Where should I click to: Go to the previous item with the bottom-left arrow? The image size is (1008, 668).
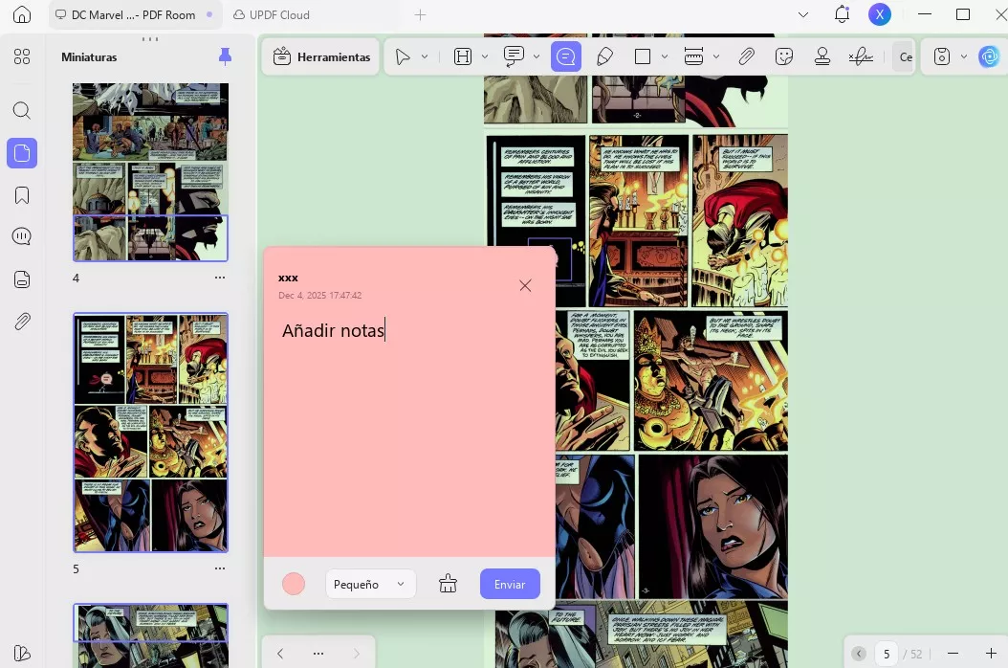point(280,654)
